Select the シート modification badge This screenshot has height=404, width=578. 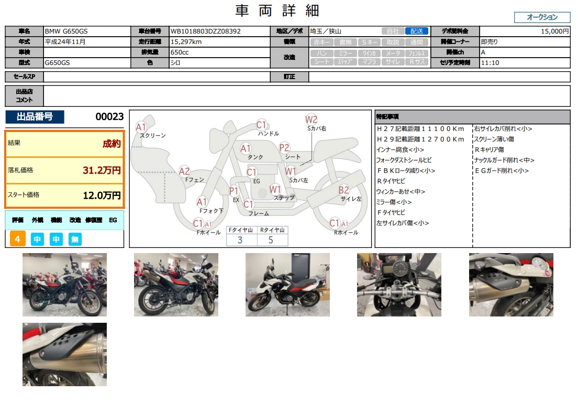(322, 62)
